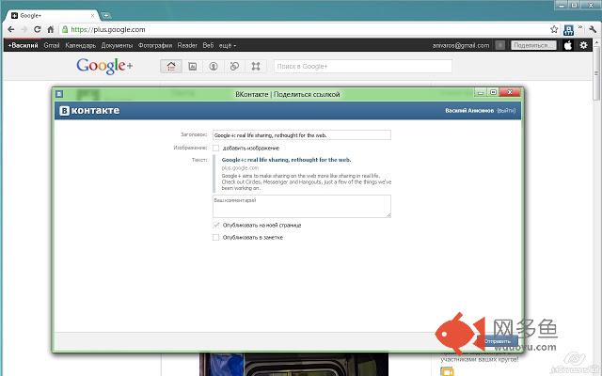Toggle Опубликовать в заметке checkbox
This screenshot has height=376, width=602.
coord(216,238)
